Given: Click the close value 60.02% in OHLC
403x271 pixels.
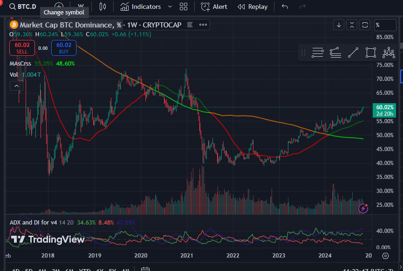Looking at the screenshot, I should pyautogui.click(x=99, y=34).
